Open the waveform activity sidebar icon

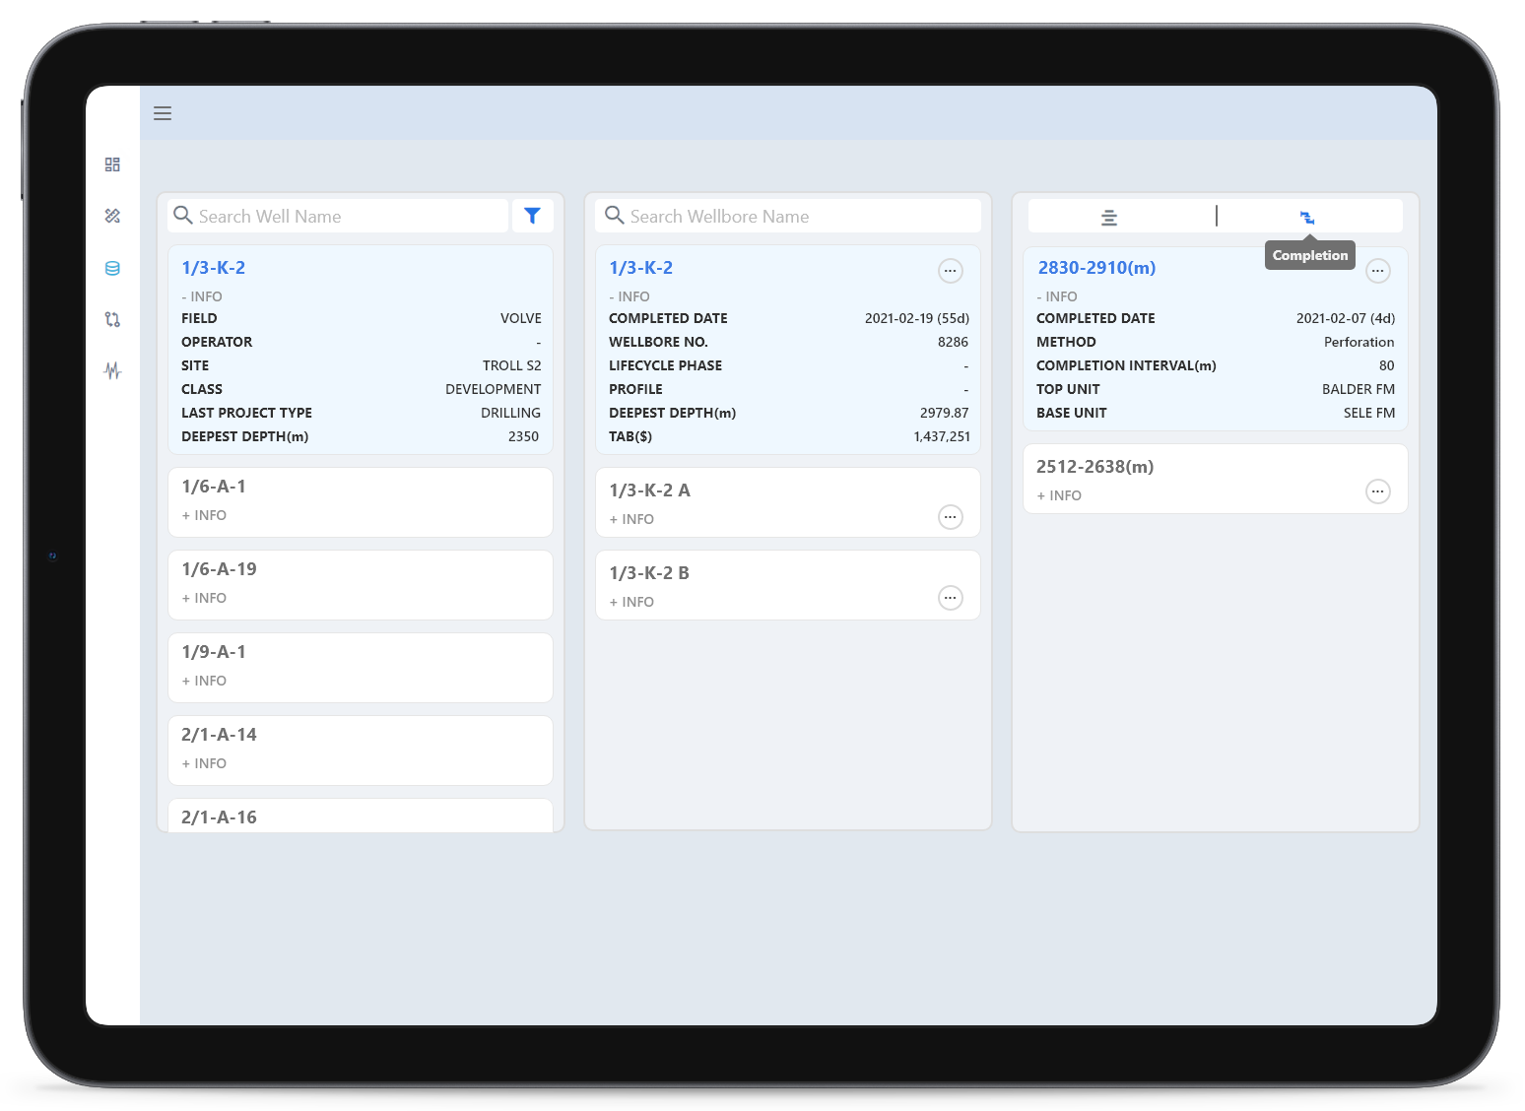tap(112, 370)
